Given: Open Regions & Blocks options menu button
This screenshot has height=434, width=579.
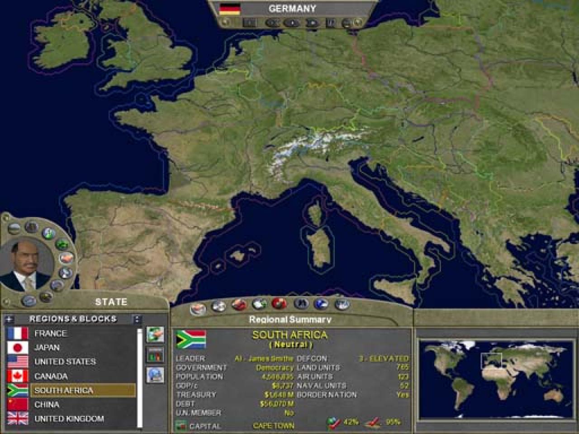Looking at the screenshot, I should [137, 319].
